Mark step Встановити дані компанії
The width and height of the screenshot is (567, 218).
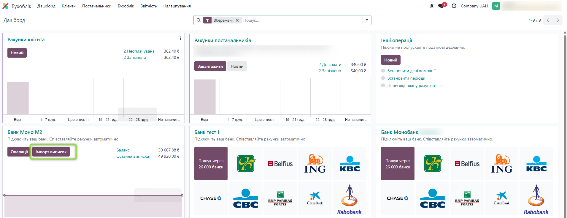coord(383,71)
